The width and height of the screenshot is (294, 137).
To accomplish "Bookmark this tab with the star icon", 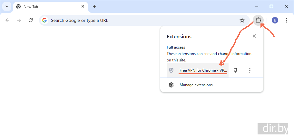I will [242, 20].
